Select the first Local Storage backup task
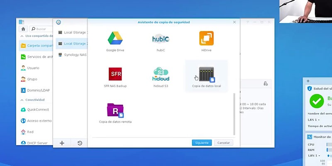 tap(72, 32)
